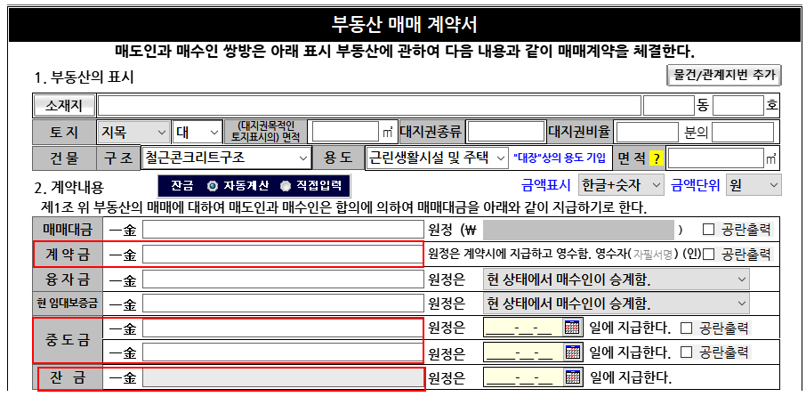
Task: Open calendar picker for first 중도금 date
Action: click(572, 328)
